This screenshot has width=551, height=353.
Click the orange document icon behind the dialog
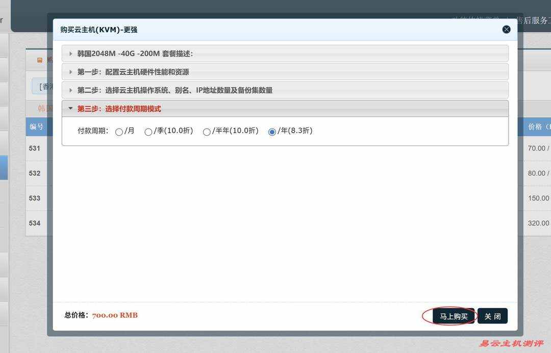40,60
